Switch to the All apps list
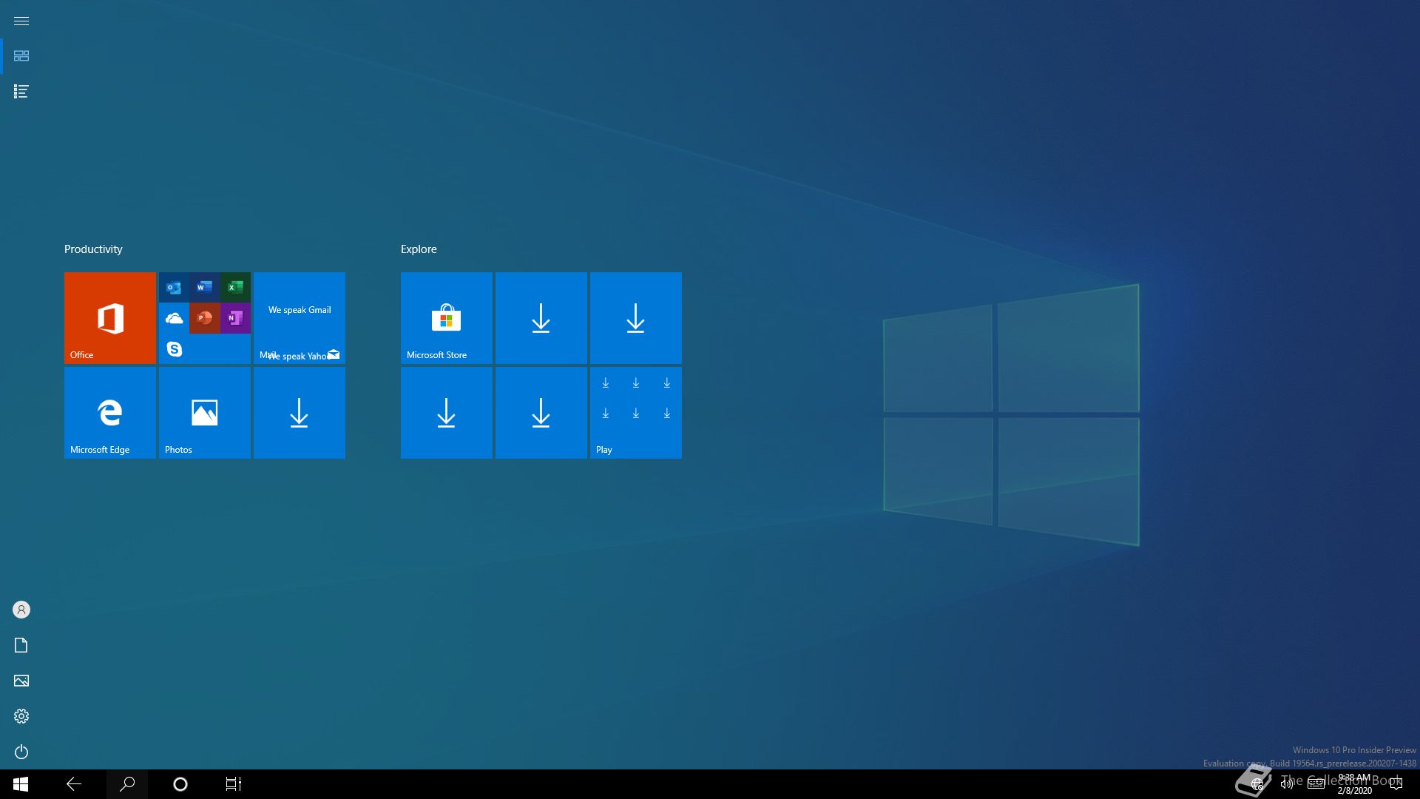Viewport: 1420px width, 799px height. pyautogui.click(x=21, y=92)
